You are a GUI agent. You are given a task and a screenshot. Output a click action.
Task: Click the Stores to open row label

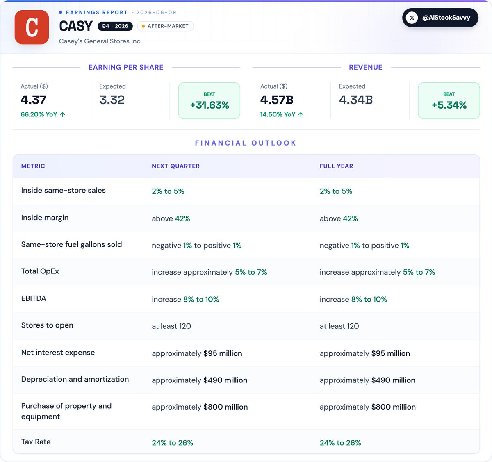[47, 325]
